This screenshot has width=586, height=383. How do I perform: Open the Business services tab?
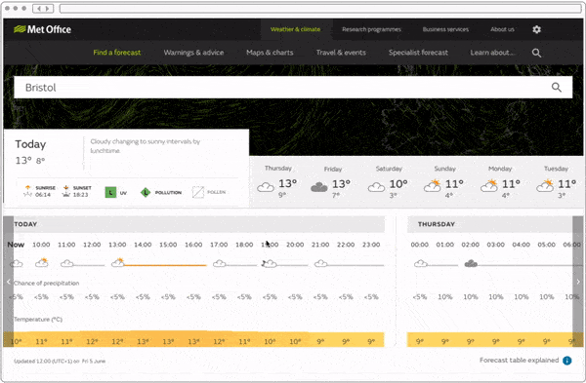click(445, 29)
